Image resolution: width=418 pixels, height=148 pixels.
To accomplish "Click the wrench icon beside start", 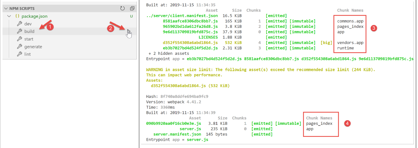I will (19, 39).
